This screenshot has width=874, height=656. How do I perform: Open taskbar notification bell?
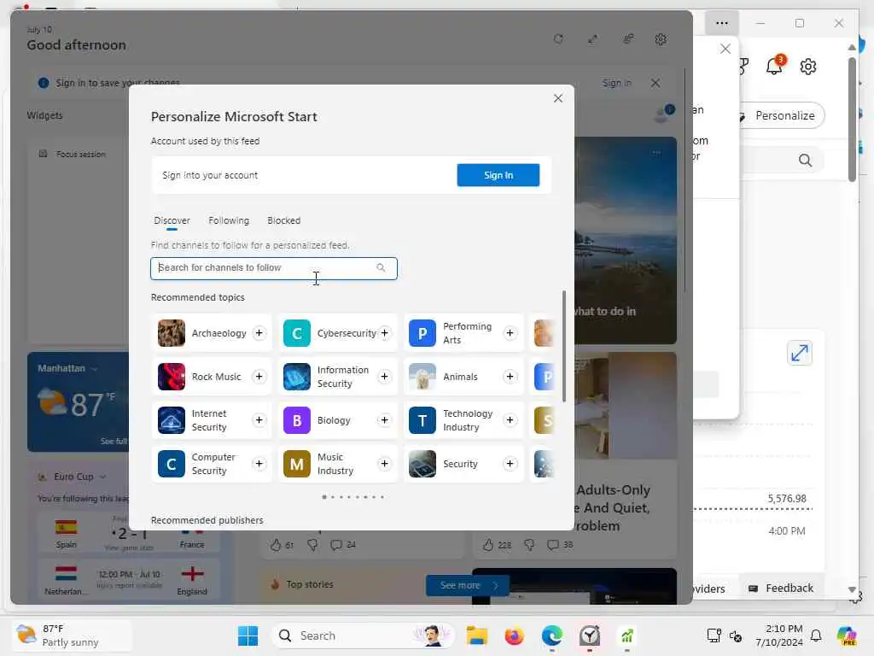[x=816, y=635]
